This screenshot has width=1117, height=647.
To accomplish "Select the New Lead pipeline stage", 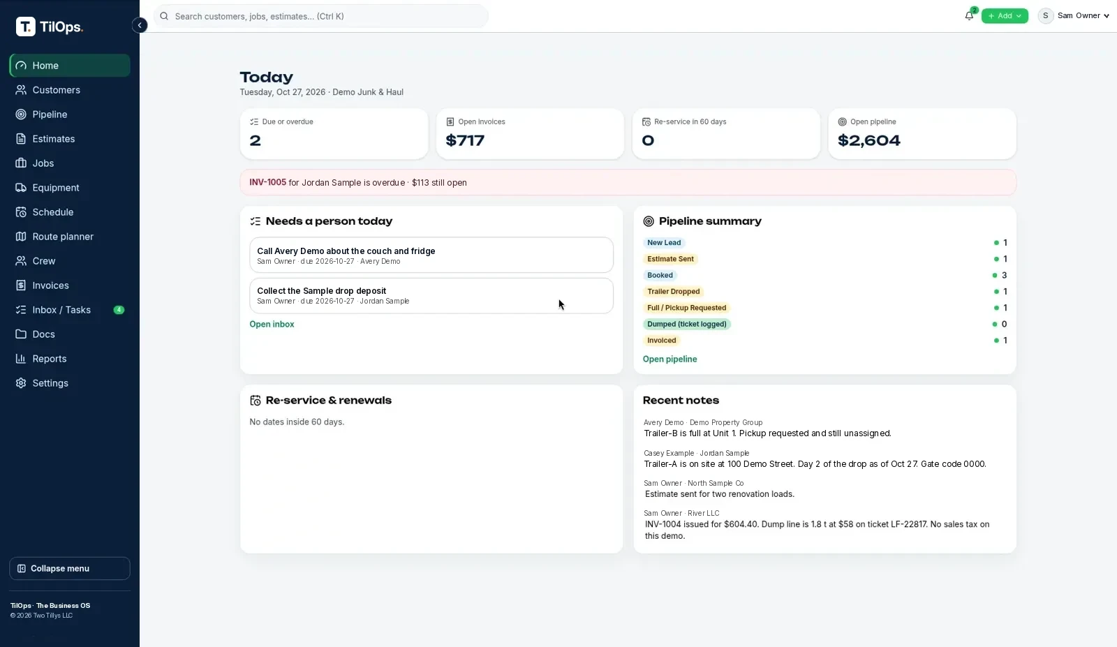I will [x=664, y=243].
